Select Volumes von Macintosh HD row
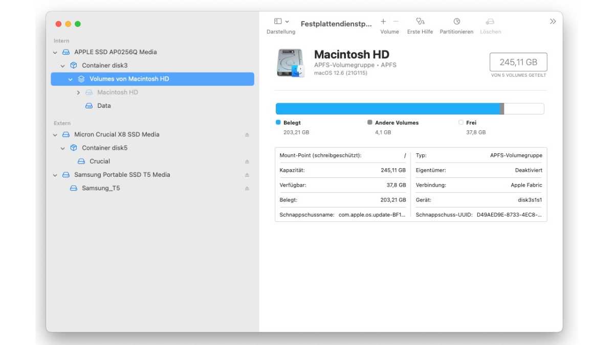 (152, 79)
